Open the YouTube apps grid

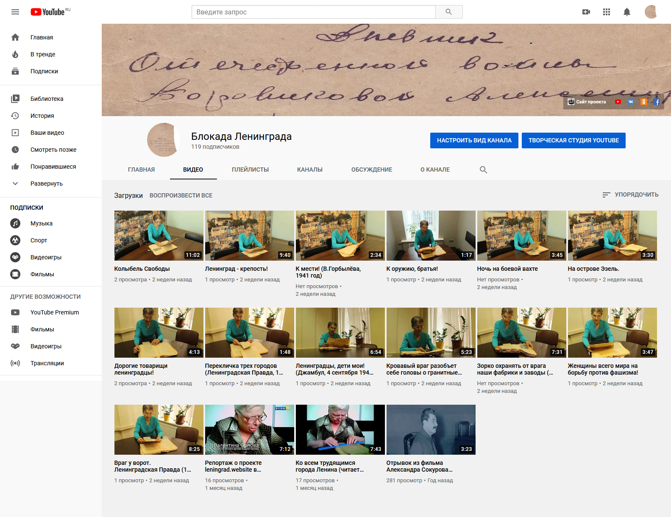[607, 12]
